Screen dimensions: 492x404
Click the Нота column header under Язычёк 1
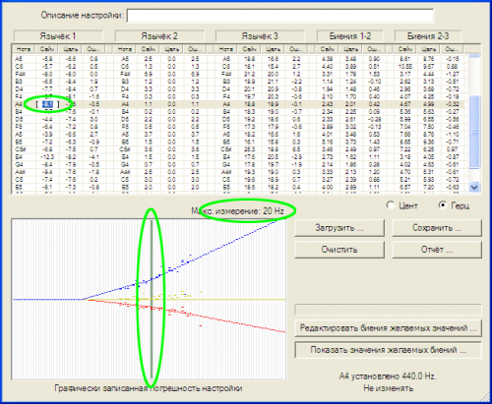point(24,49)
